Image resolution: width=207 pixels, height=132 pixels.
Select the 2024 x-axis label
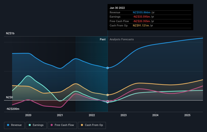pos(155,115)
